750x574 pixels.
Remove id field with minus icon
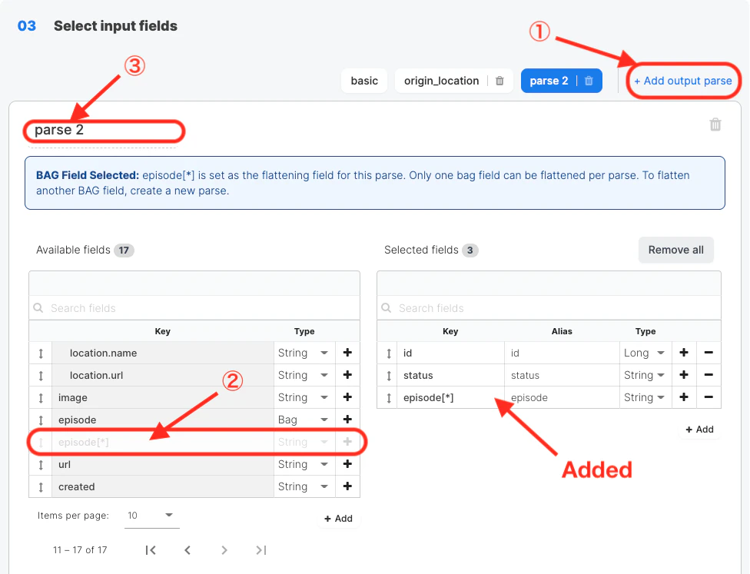709,353
